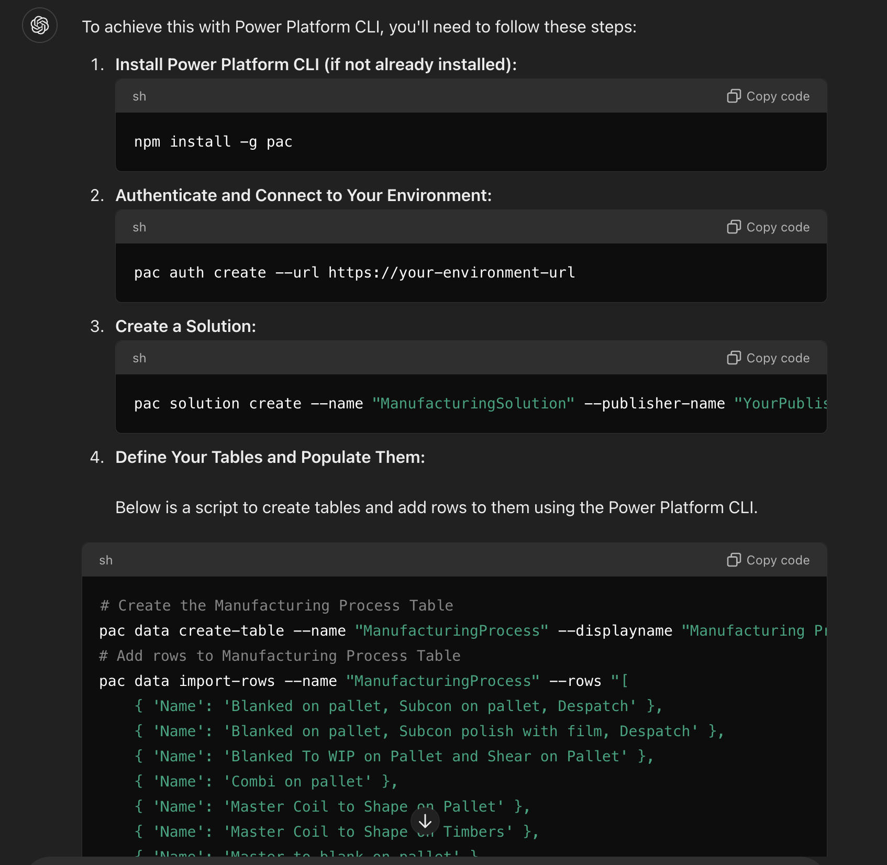The height and width of the screenshot is (865, 887).
Task: Click the intro sentence 'To achieve this with Power Platform CLI'
Action: click(x=359, y=27)
